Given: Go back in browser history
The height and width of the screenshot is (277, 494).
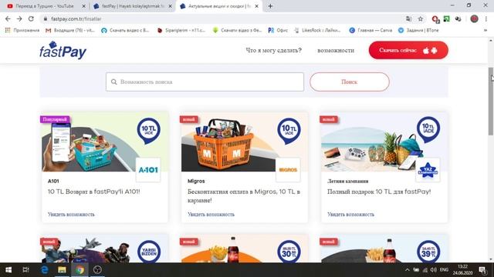Looking at the screenshot, I should click(x=8, y=18).
